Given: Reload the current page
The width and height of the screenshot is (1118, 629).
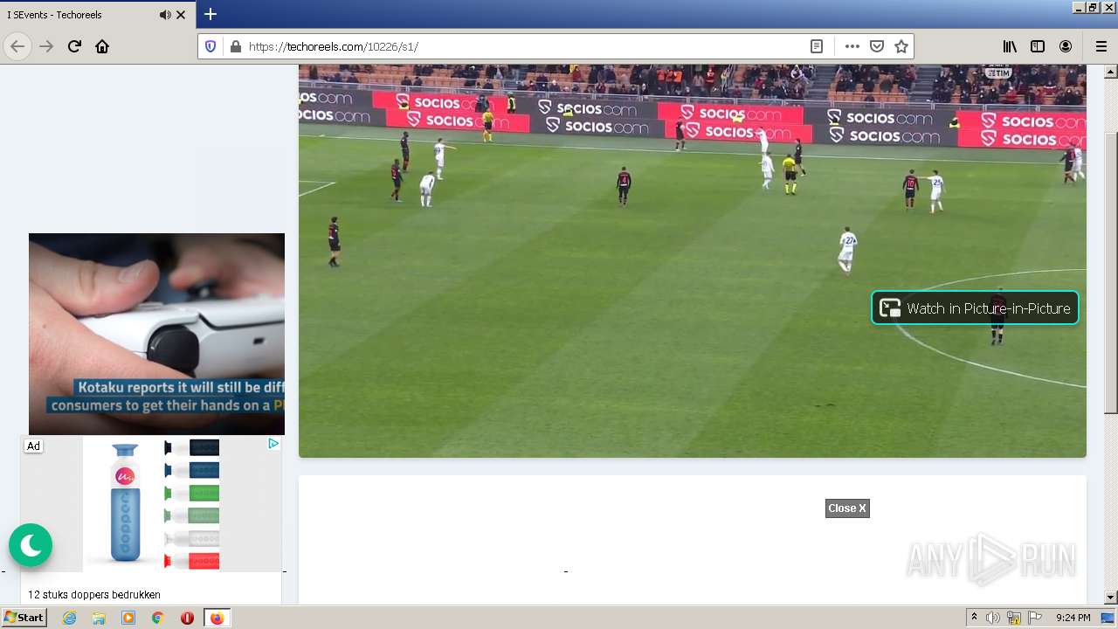Looking at the screenshot, I should (74, 46).
